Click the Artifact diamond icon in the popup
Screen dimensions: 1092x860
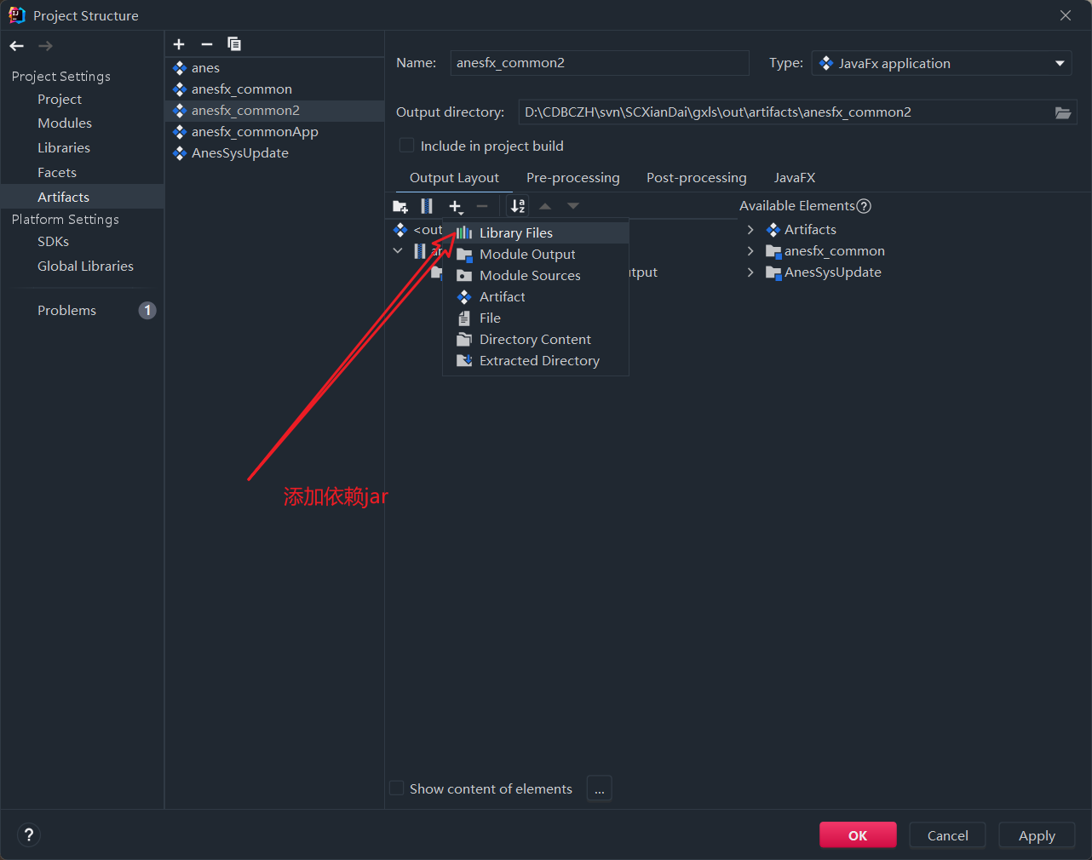click(x=464, y=297)
